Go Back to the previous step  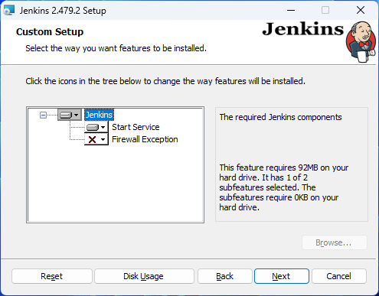pyautogui.click(x=225, y=276)
